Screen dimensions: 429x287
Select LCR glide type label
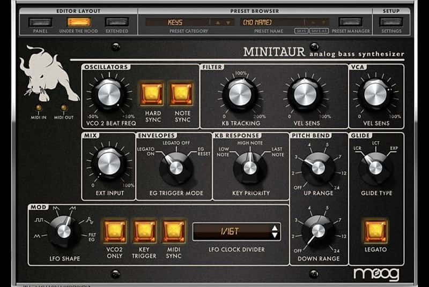tap(357, 148)
